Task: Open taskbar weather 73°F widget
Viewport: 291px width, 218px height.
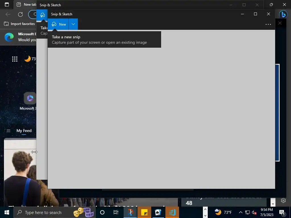Action: 223,212
